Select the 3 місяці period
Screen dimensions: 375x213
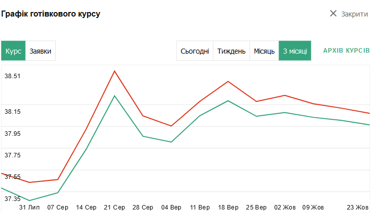(x=295, y=51)
